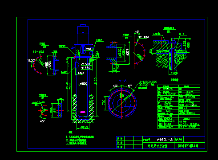Select the ø200 dimension under anchor bolt detail
This screenshot has height=160, width=218.
coord(174,73)
